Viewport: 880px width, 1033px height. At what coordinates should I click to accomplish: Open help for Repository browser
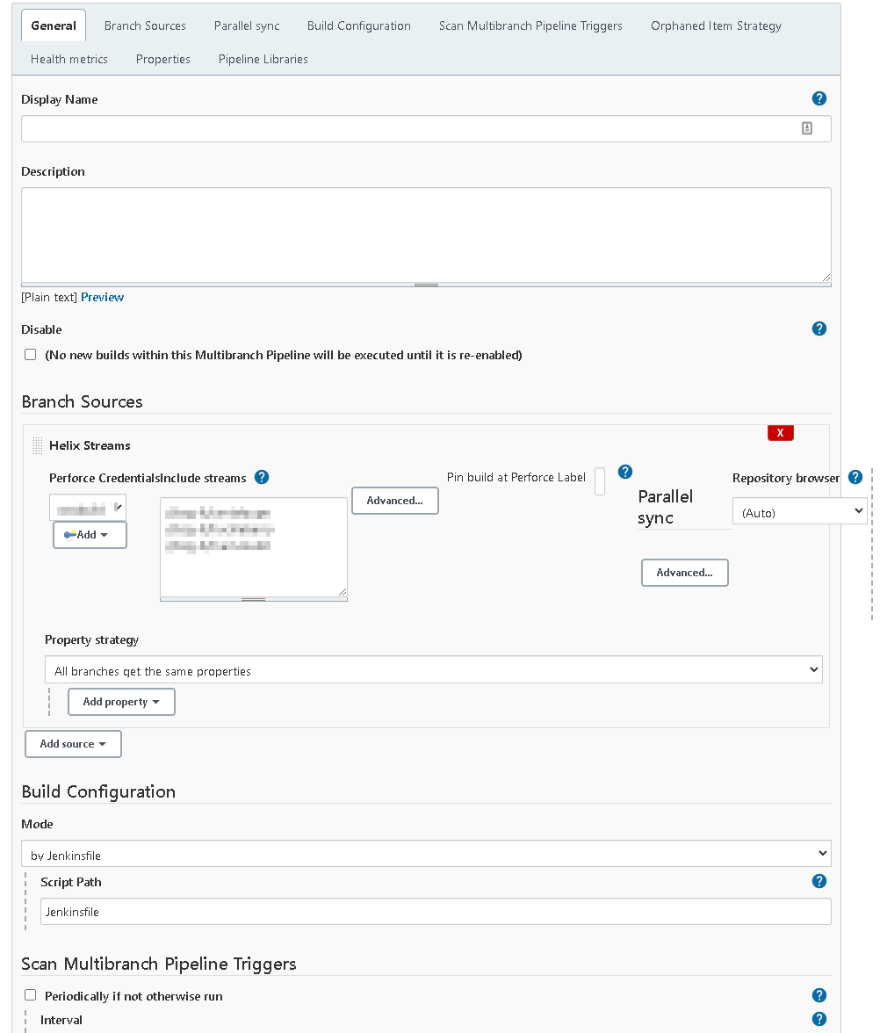[x=855, y=477]
